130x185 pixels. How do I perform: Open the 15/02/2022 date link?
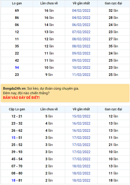pyautogui.click(x=81, y=116)
